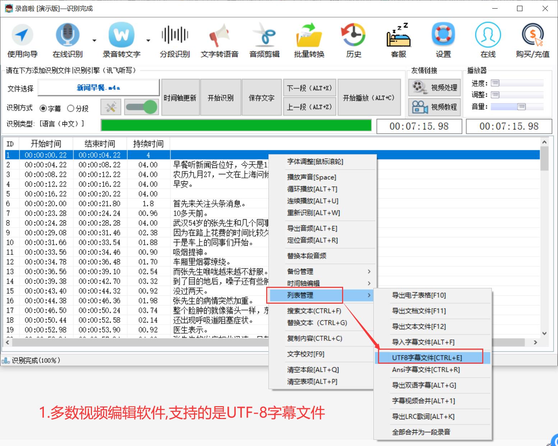558x446 pixels.
Task: Choose 导出双语字幕[ALT+G]
Action: point(433,385)
